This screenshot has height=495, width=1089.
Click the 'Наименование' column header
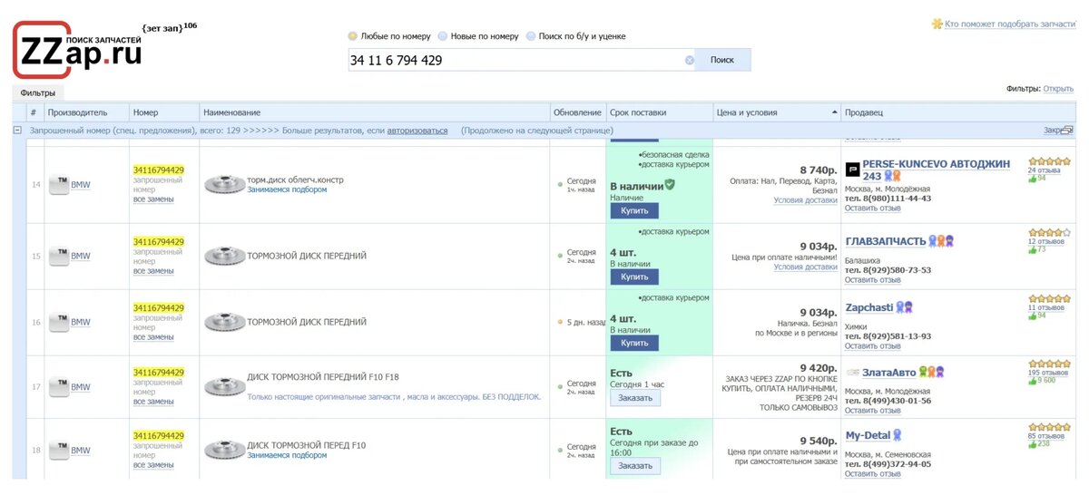[x=376, y=112]
